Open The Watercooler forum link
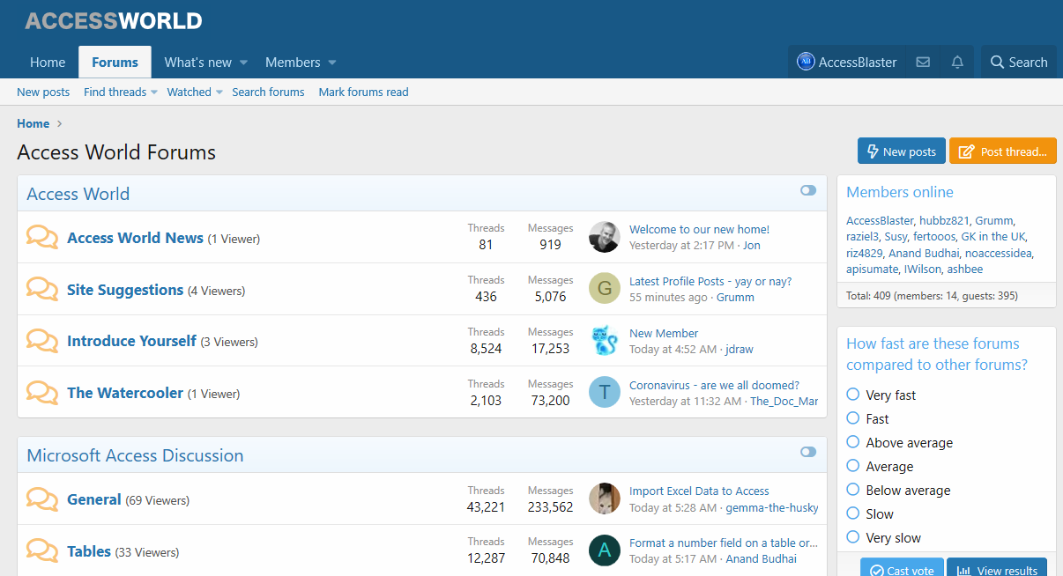 pos(125,393)
